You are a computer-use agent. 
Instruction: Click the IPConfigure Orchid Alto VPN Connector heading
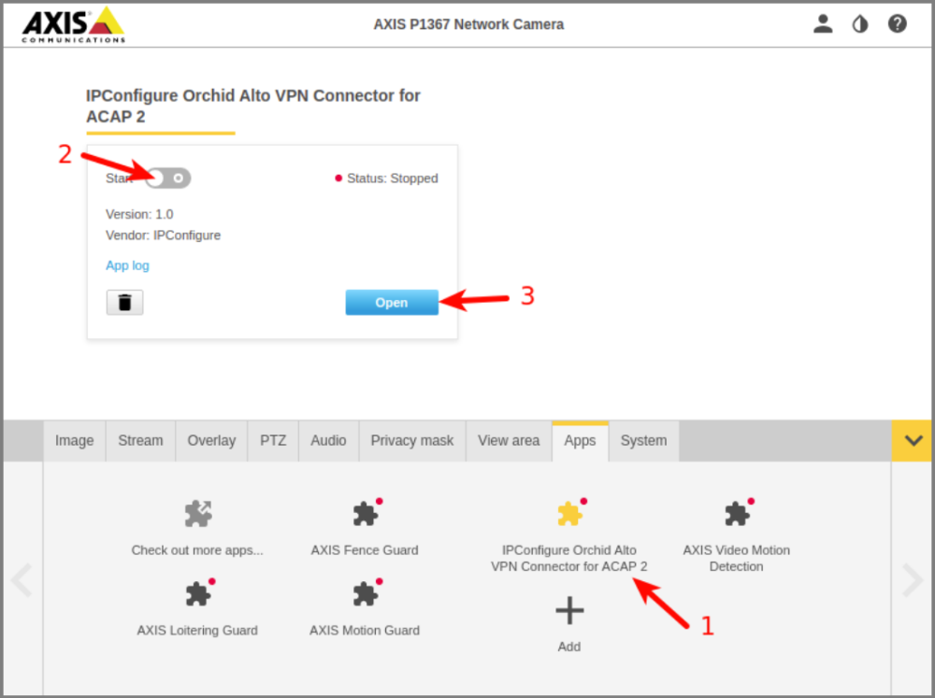(x=253, y=107)
